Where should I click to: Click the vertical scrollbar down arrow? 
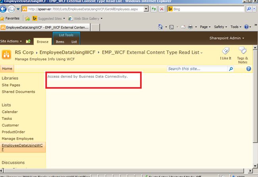(255, 165)
